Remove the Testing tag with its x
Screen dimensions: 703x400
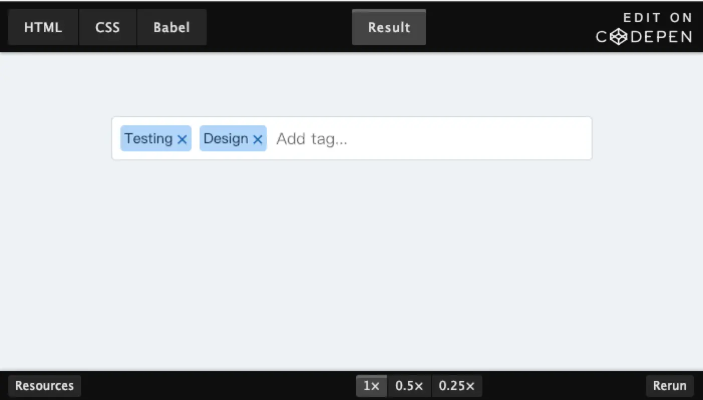tap(182, 139)
